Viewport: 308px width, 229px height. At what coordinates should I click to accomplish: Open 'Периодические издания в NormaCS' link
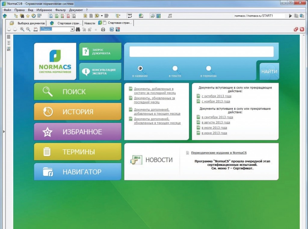point(219,153)
